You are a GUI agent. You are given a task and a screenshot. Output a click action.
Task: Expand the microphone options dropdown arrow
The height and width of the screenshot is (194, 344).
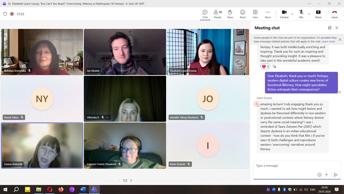tap(309, 14)
